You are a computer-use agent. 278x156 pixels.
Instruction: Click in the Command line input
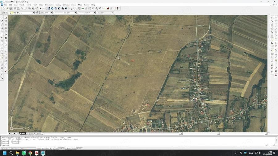click(133, 145)
